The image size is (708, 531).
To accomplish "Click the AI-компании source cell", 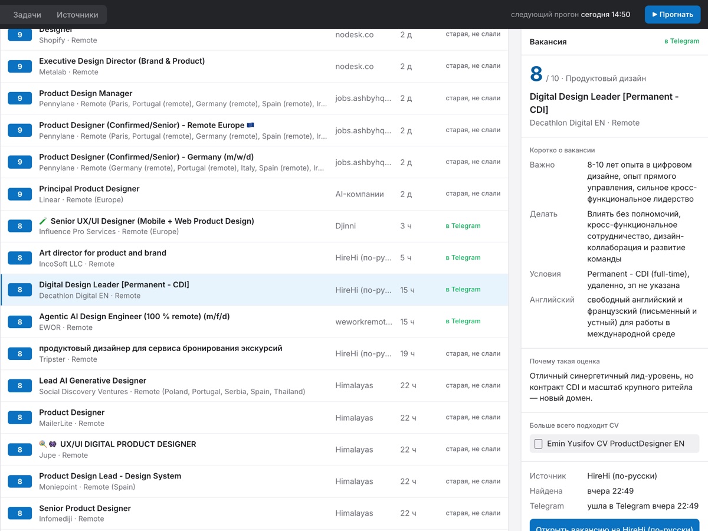I will tap(359, 194).
